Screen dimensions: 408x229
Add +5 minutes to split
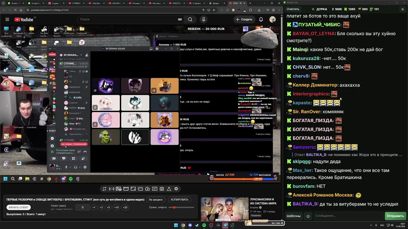pyautogui.click(x=108, y=207)
